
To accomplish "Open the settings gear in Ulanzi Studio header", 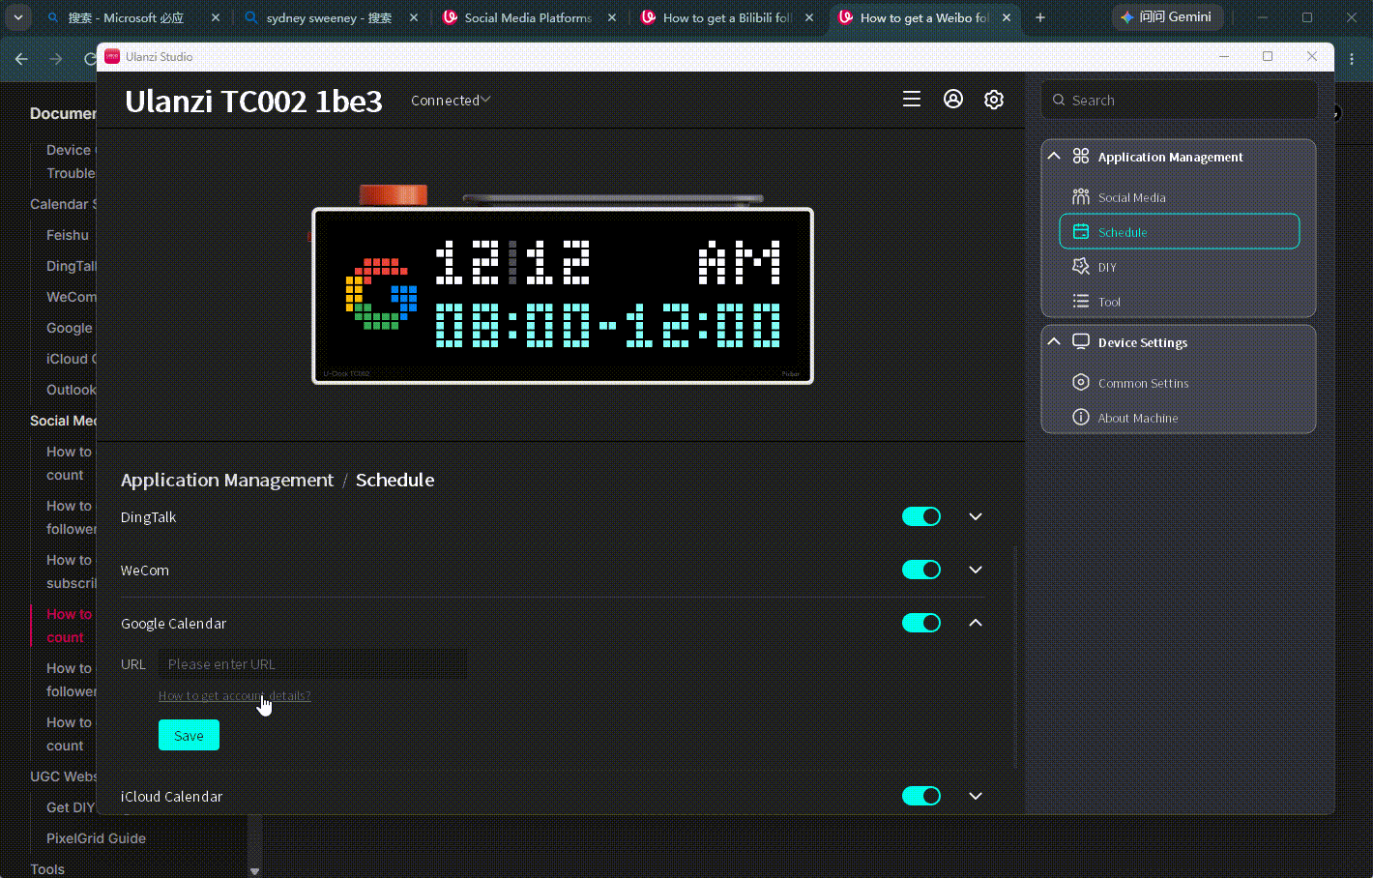I will click(994, 100).
